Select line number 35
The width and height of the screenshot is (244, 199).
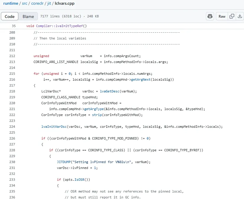pos(14,26)
